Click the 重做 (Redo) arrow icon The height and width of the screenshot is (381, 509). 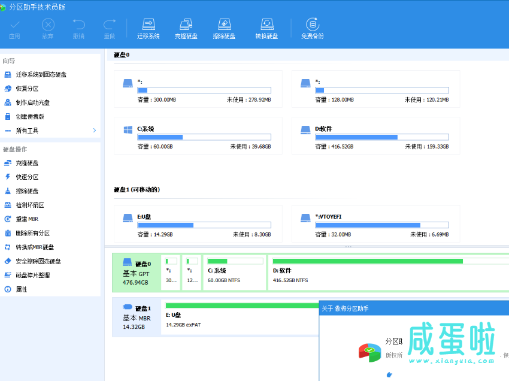coord(110,25)
